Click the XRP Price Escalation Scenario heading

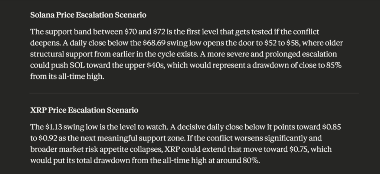coord(84,110)
